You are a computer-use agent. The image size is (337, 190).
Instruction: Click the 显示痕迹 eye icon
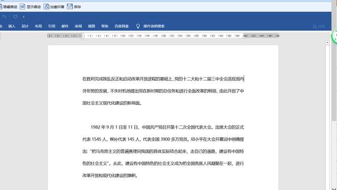coord(22,7)
